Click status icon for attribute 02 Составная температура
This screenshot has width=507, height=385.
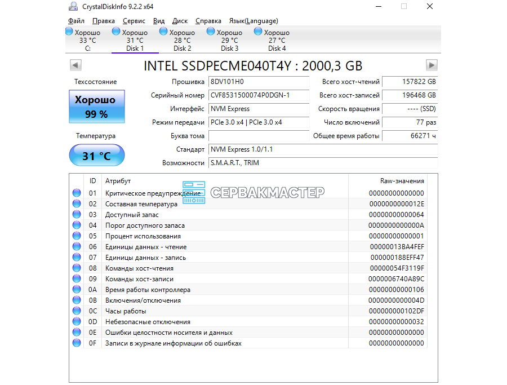pos(77,204)
